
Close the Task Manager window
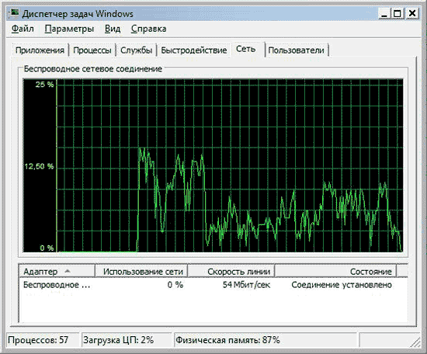[412, 13]
